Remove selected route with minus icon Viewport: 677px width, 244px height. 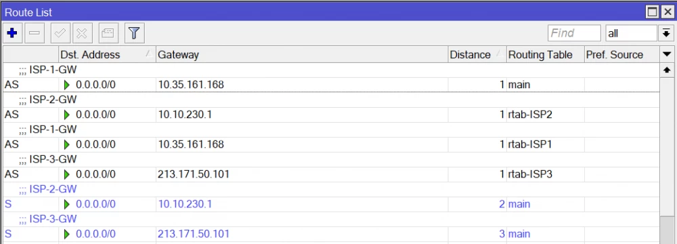click(35, 33)
